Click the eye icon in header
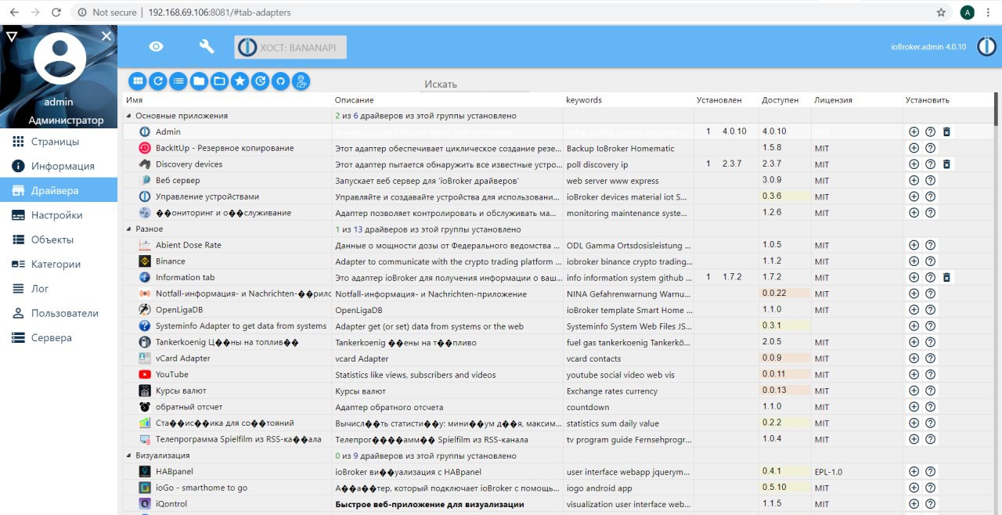 click(157, 47)
